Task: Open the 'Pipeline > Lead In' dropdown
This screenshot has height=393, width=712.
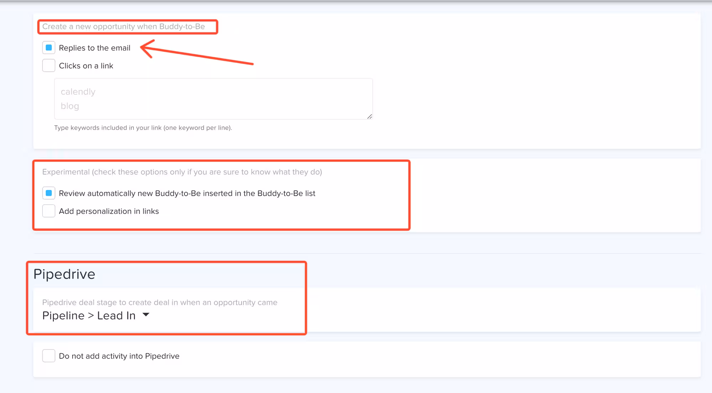Action: (89, 316)
